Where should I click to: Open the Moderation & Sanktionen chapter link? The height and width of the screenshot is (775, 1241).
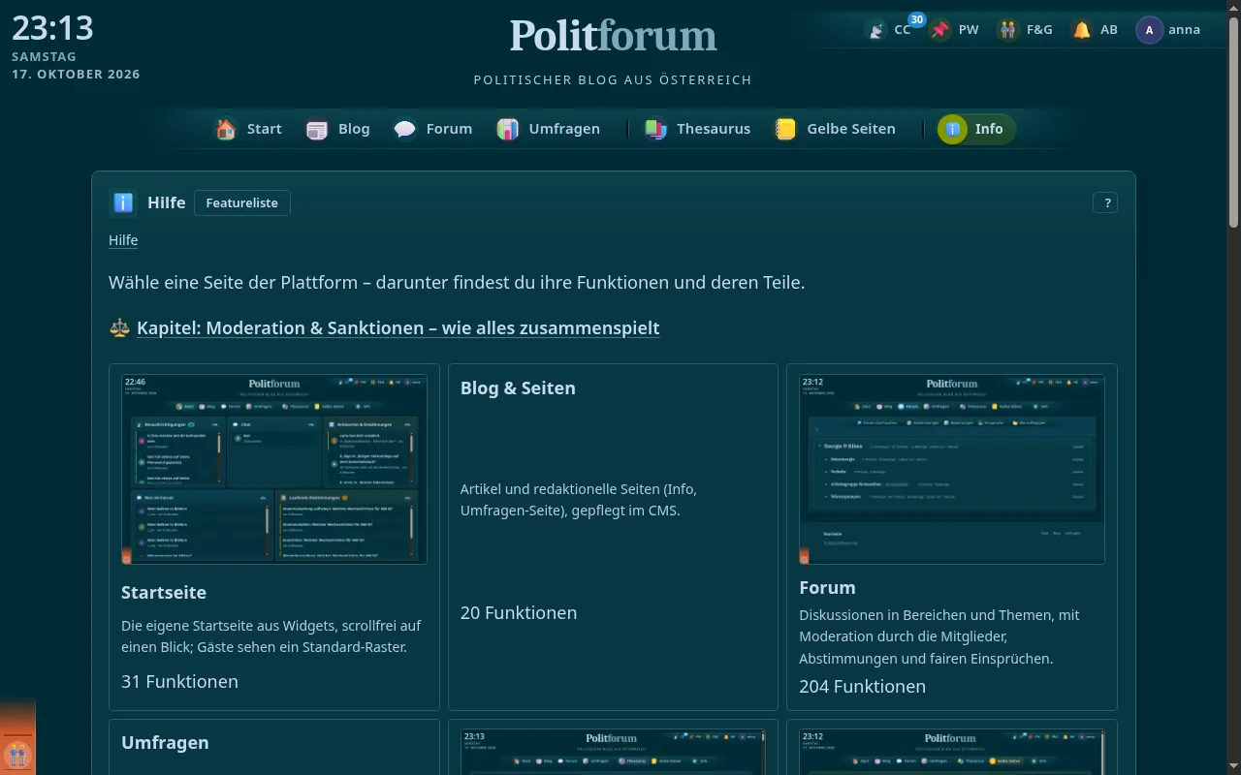(x=398, y=327)
